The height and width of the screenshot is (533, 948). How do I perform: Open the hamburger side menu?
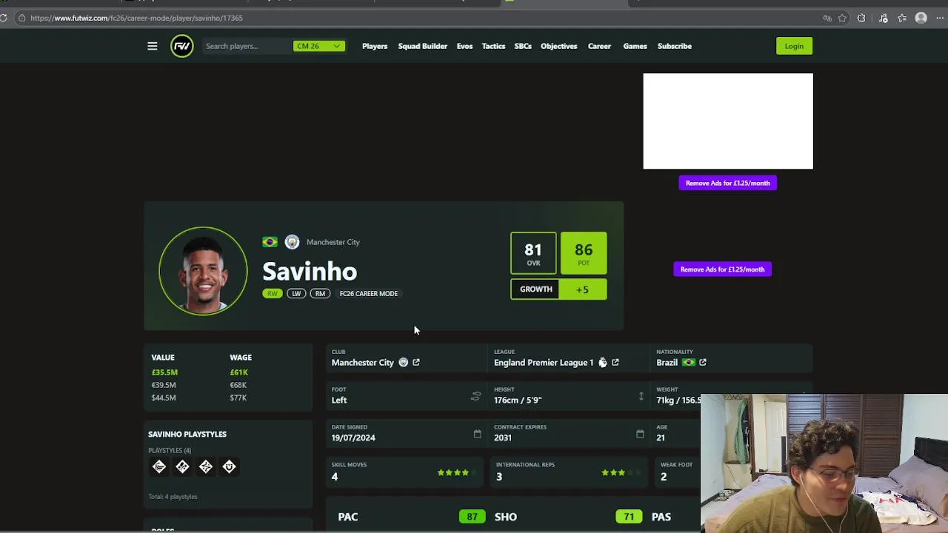tap(152, 46)
